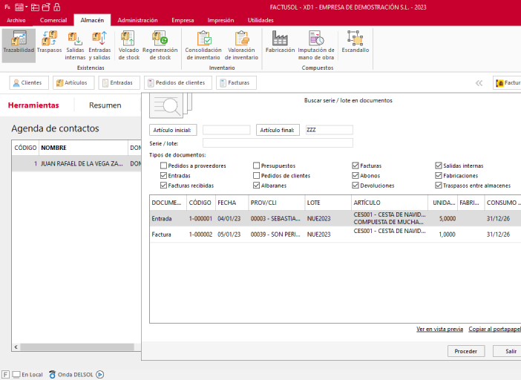Open Clientes shortcut button
This screenshot has width=521, height=380.
point(29,82)
